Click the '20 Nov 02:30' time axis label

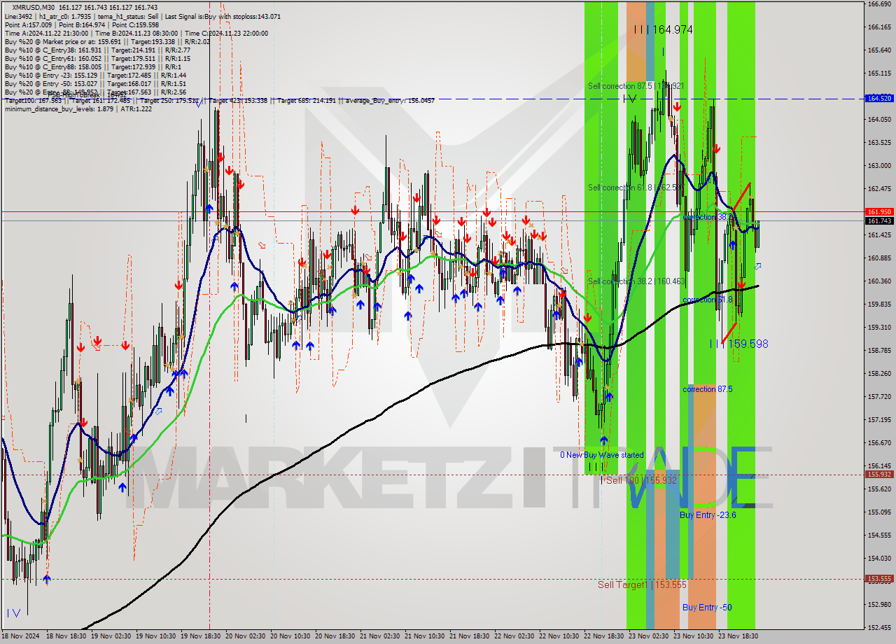click(x=246, y=636)
